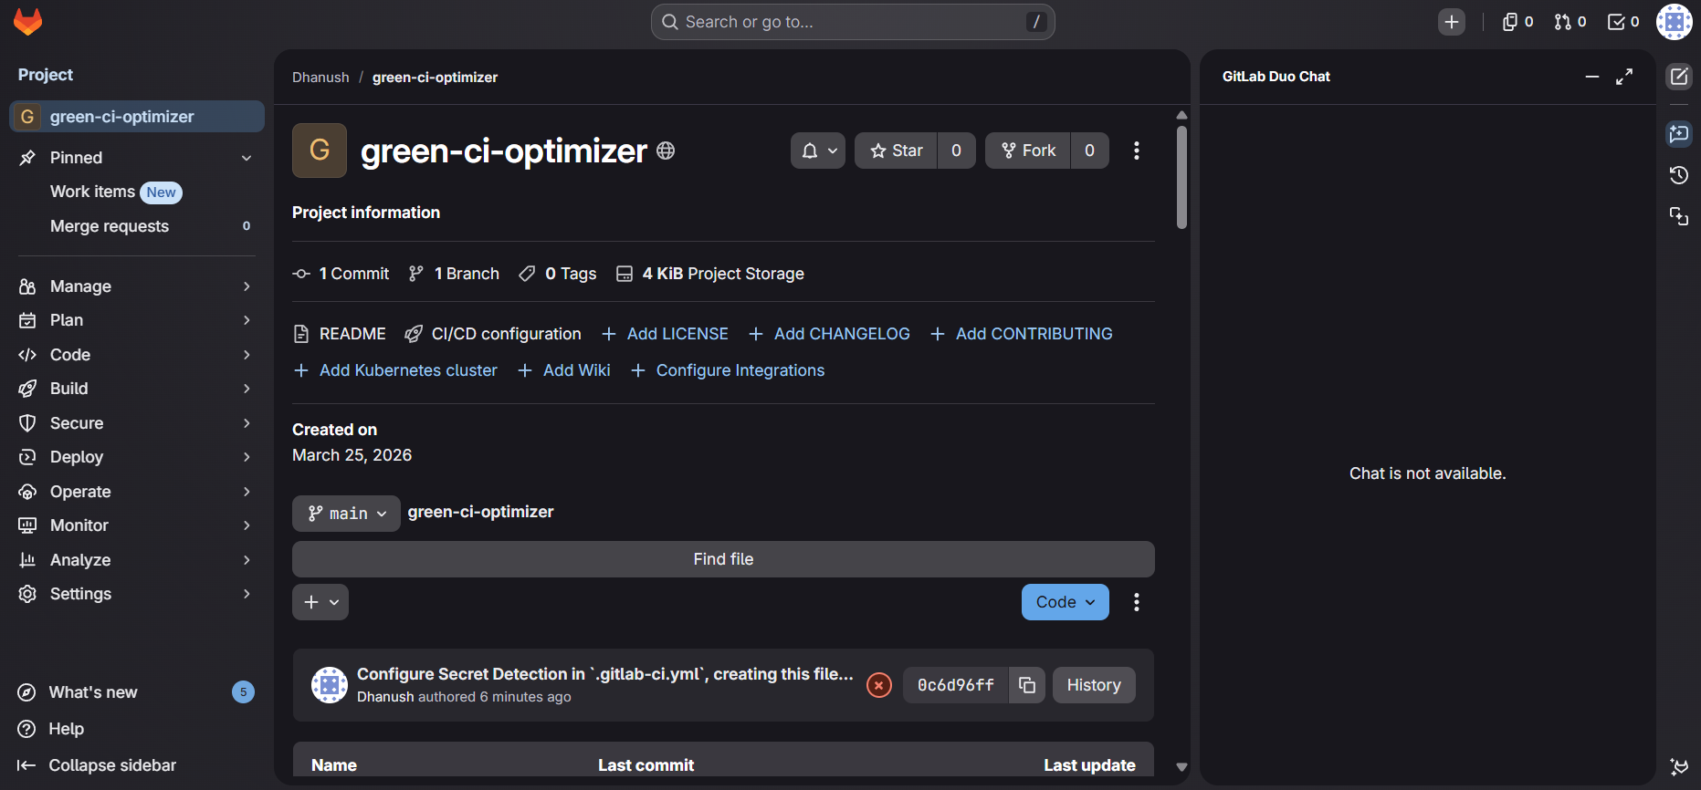This screenshot has height=790, width=1701.
Task: Expand the Secure sidebar menu
Action: tap(137, 423)
